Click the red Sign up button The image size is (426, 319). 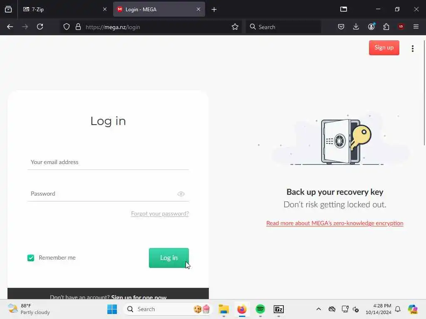[384, 48]
